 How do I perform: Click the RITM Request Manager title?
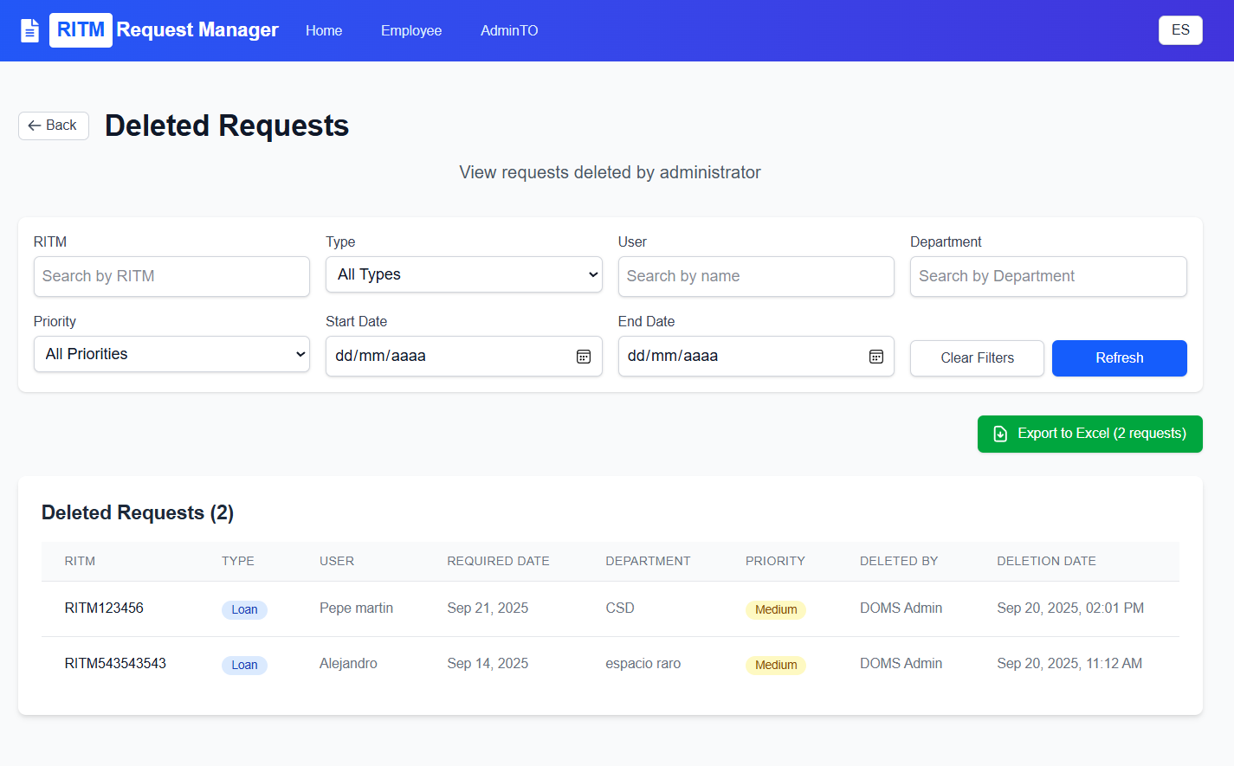[x=165, y=30]
